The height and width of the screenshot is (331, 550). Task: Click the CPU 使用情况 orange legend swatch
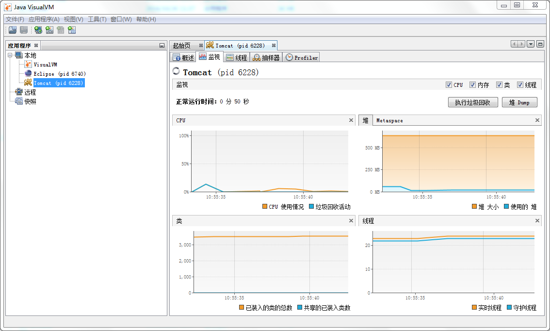click(265, 206)
